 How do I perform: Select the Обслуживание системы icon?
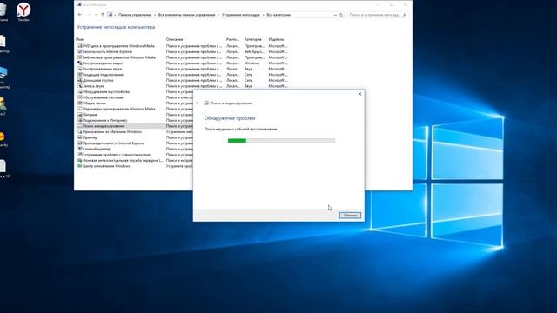click(79, 97)
